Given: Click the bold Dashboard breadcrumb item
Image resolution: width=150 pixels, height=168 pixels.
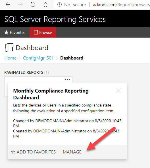Looking at the screenshot, I should [x=72, y=58].
